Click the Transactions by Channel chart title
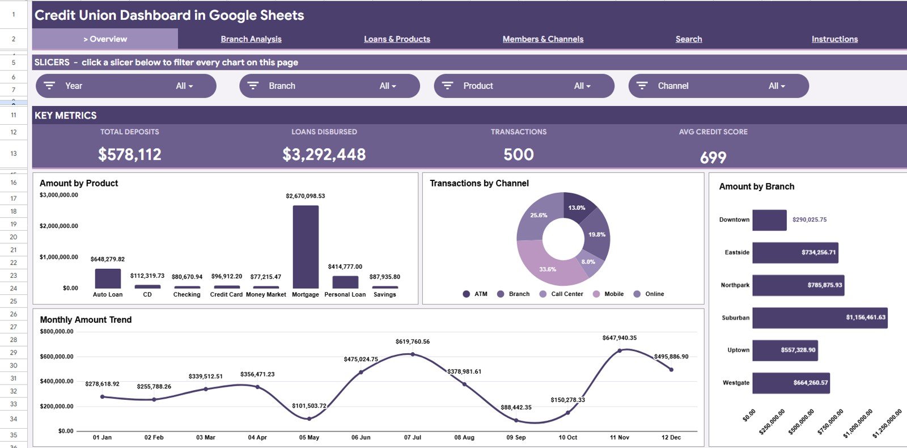 point(479,183)
